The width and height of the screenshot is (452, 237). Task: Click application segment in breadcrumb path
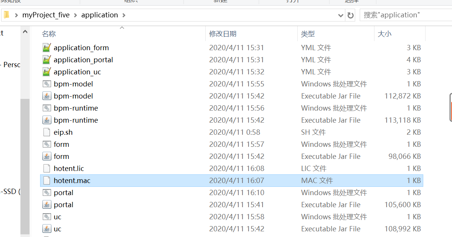(99, 15)
